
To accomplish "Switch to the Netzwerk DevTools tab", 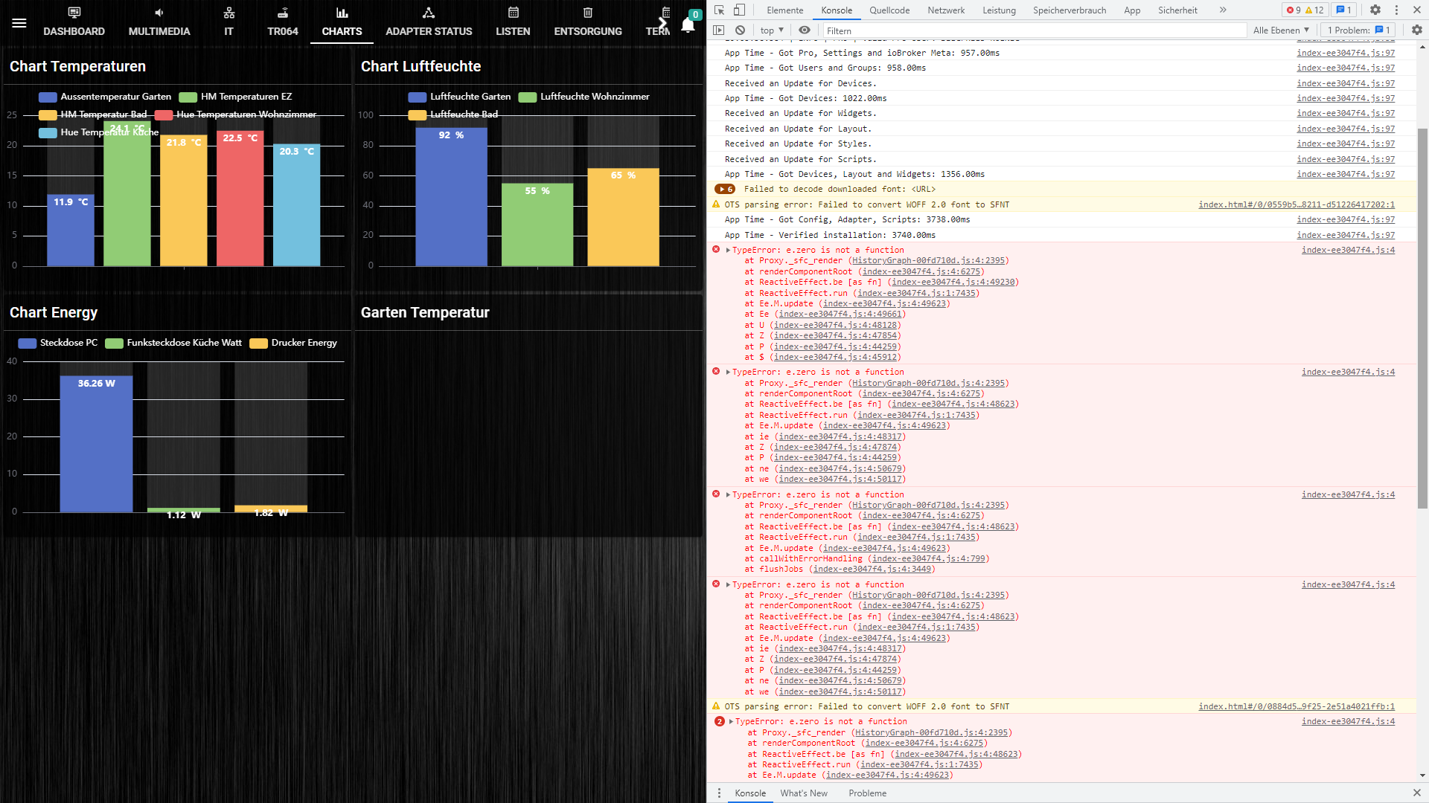I will click(946, 10).
